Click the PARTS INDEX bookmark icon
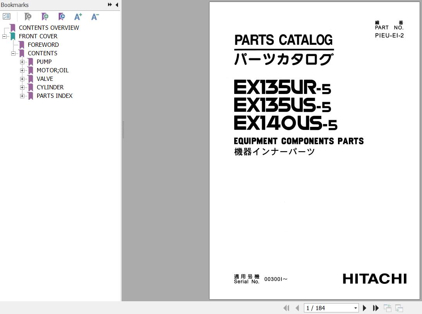 click(x=31, y=96)
